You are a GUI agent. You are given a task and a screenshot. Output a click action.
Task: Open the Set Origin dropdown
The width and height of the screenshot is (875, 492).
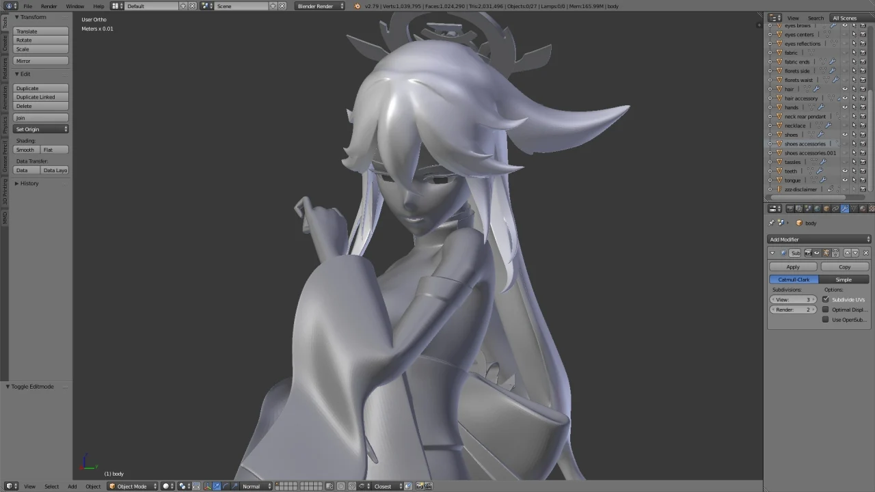41,129
